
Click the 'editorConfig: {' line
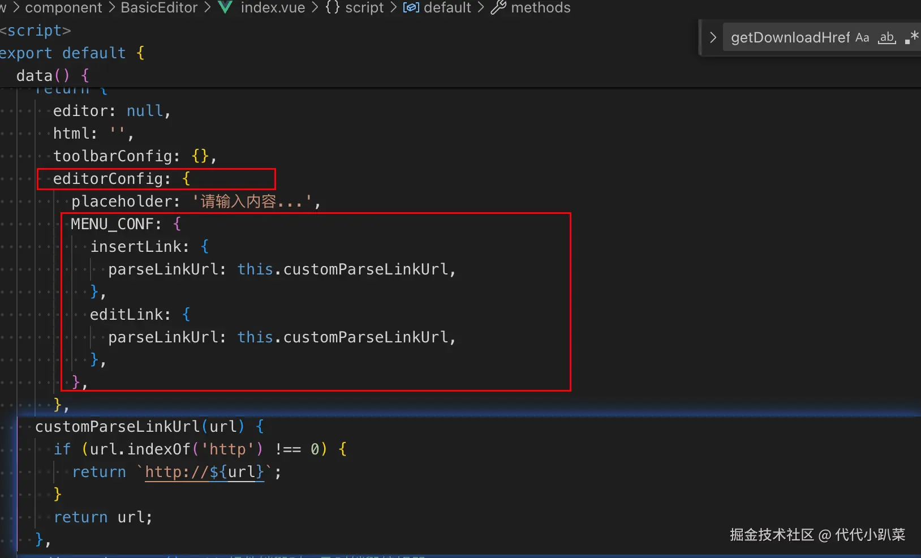122,179
